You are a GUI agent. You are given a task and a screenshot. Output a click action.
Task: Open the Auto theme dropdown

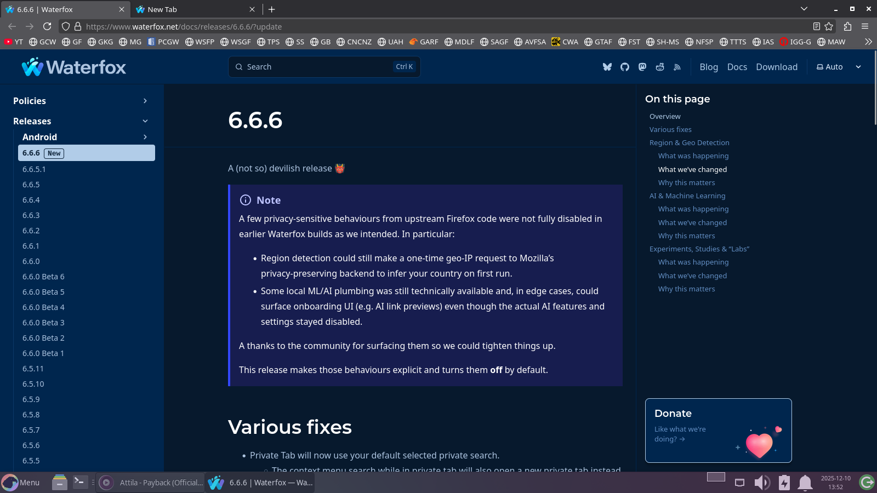point(839,67)
